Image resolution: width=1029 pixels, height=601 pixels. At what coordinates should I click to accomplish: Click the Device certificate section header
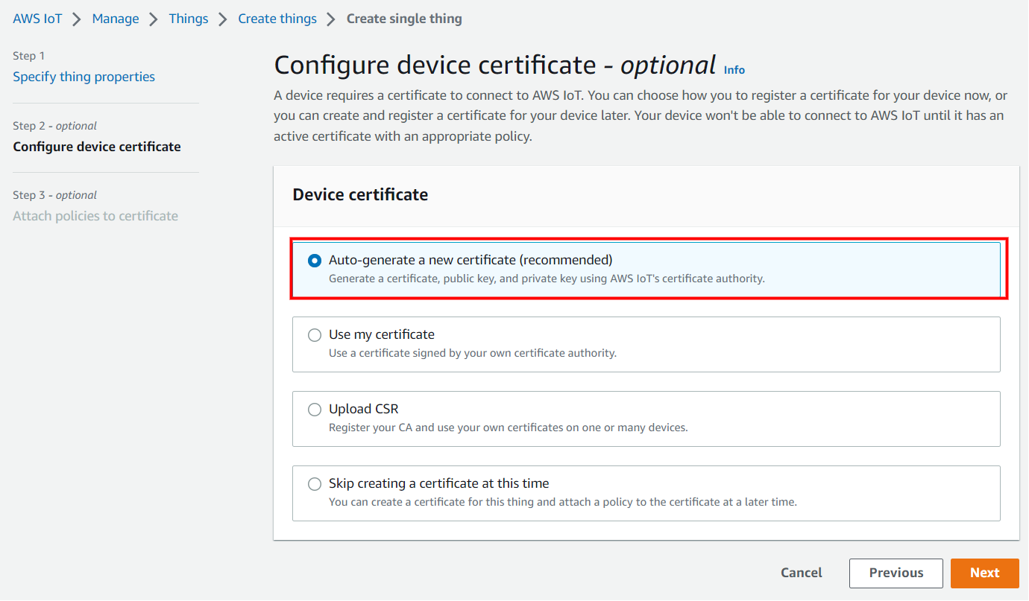360,194
